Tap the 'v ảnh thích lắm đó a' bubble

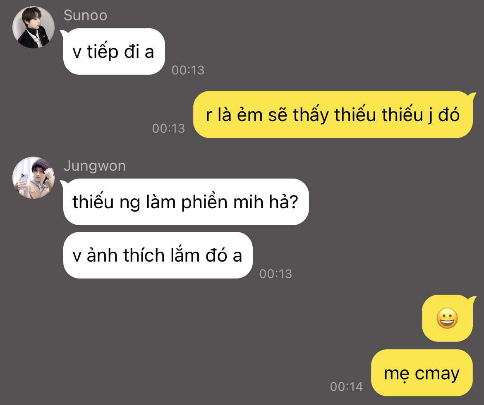158,255
